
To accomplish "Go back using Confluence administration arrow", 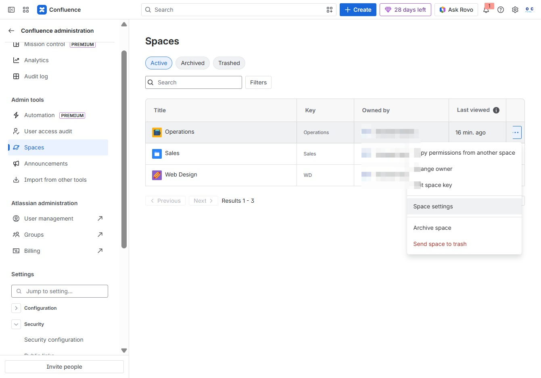I will click(x=11, y=31).
